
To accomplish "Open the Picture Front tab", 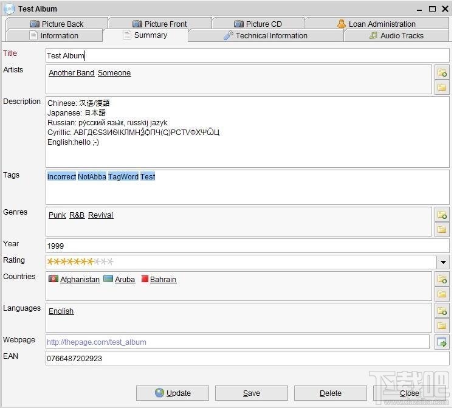I will [x=160, y=24].
